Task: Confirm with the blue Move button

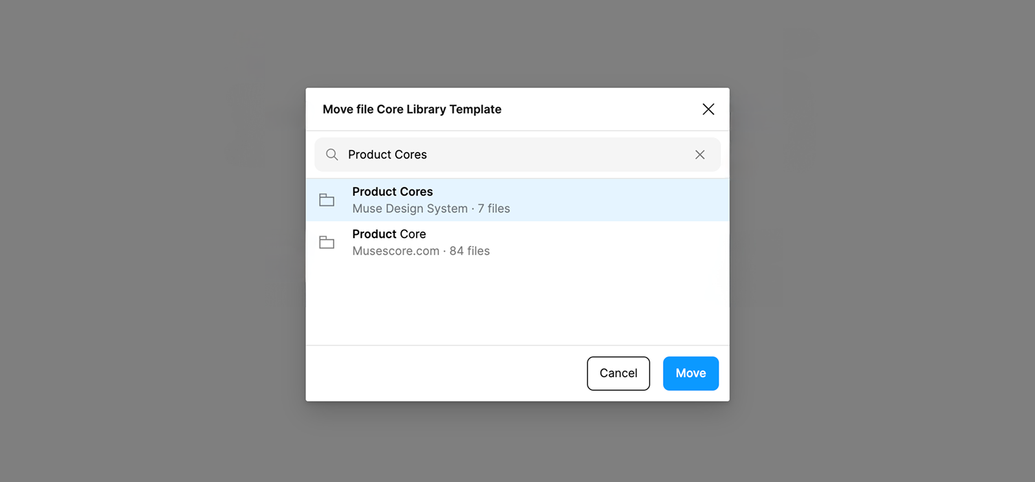Action: coord(690,373)
